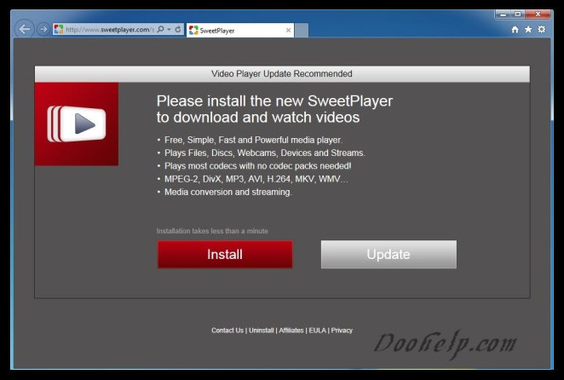Open Favorites star icon

[528, 29]
